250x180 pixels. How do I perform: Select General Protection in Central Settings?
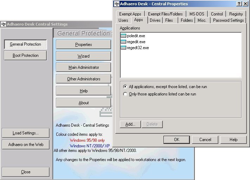click(25, 44)
